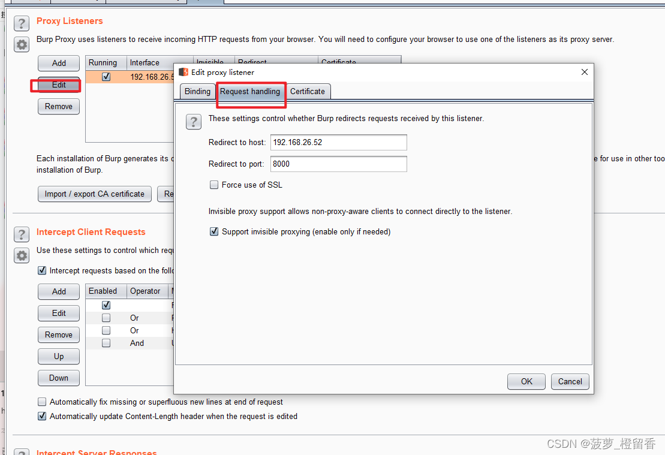Click Remove in Intercept Client Requests
The width and height of the screenshot is (665, 455).
pyautogui.click(x=59, y=335)
